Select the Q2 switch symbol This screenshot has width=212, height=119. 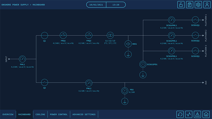pos(45,82)
